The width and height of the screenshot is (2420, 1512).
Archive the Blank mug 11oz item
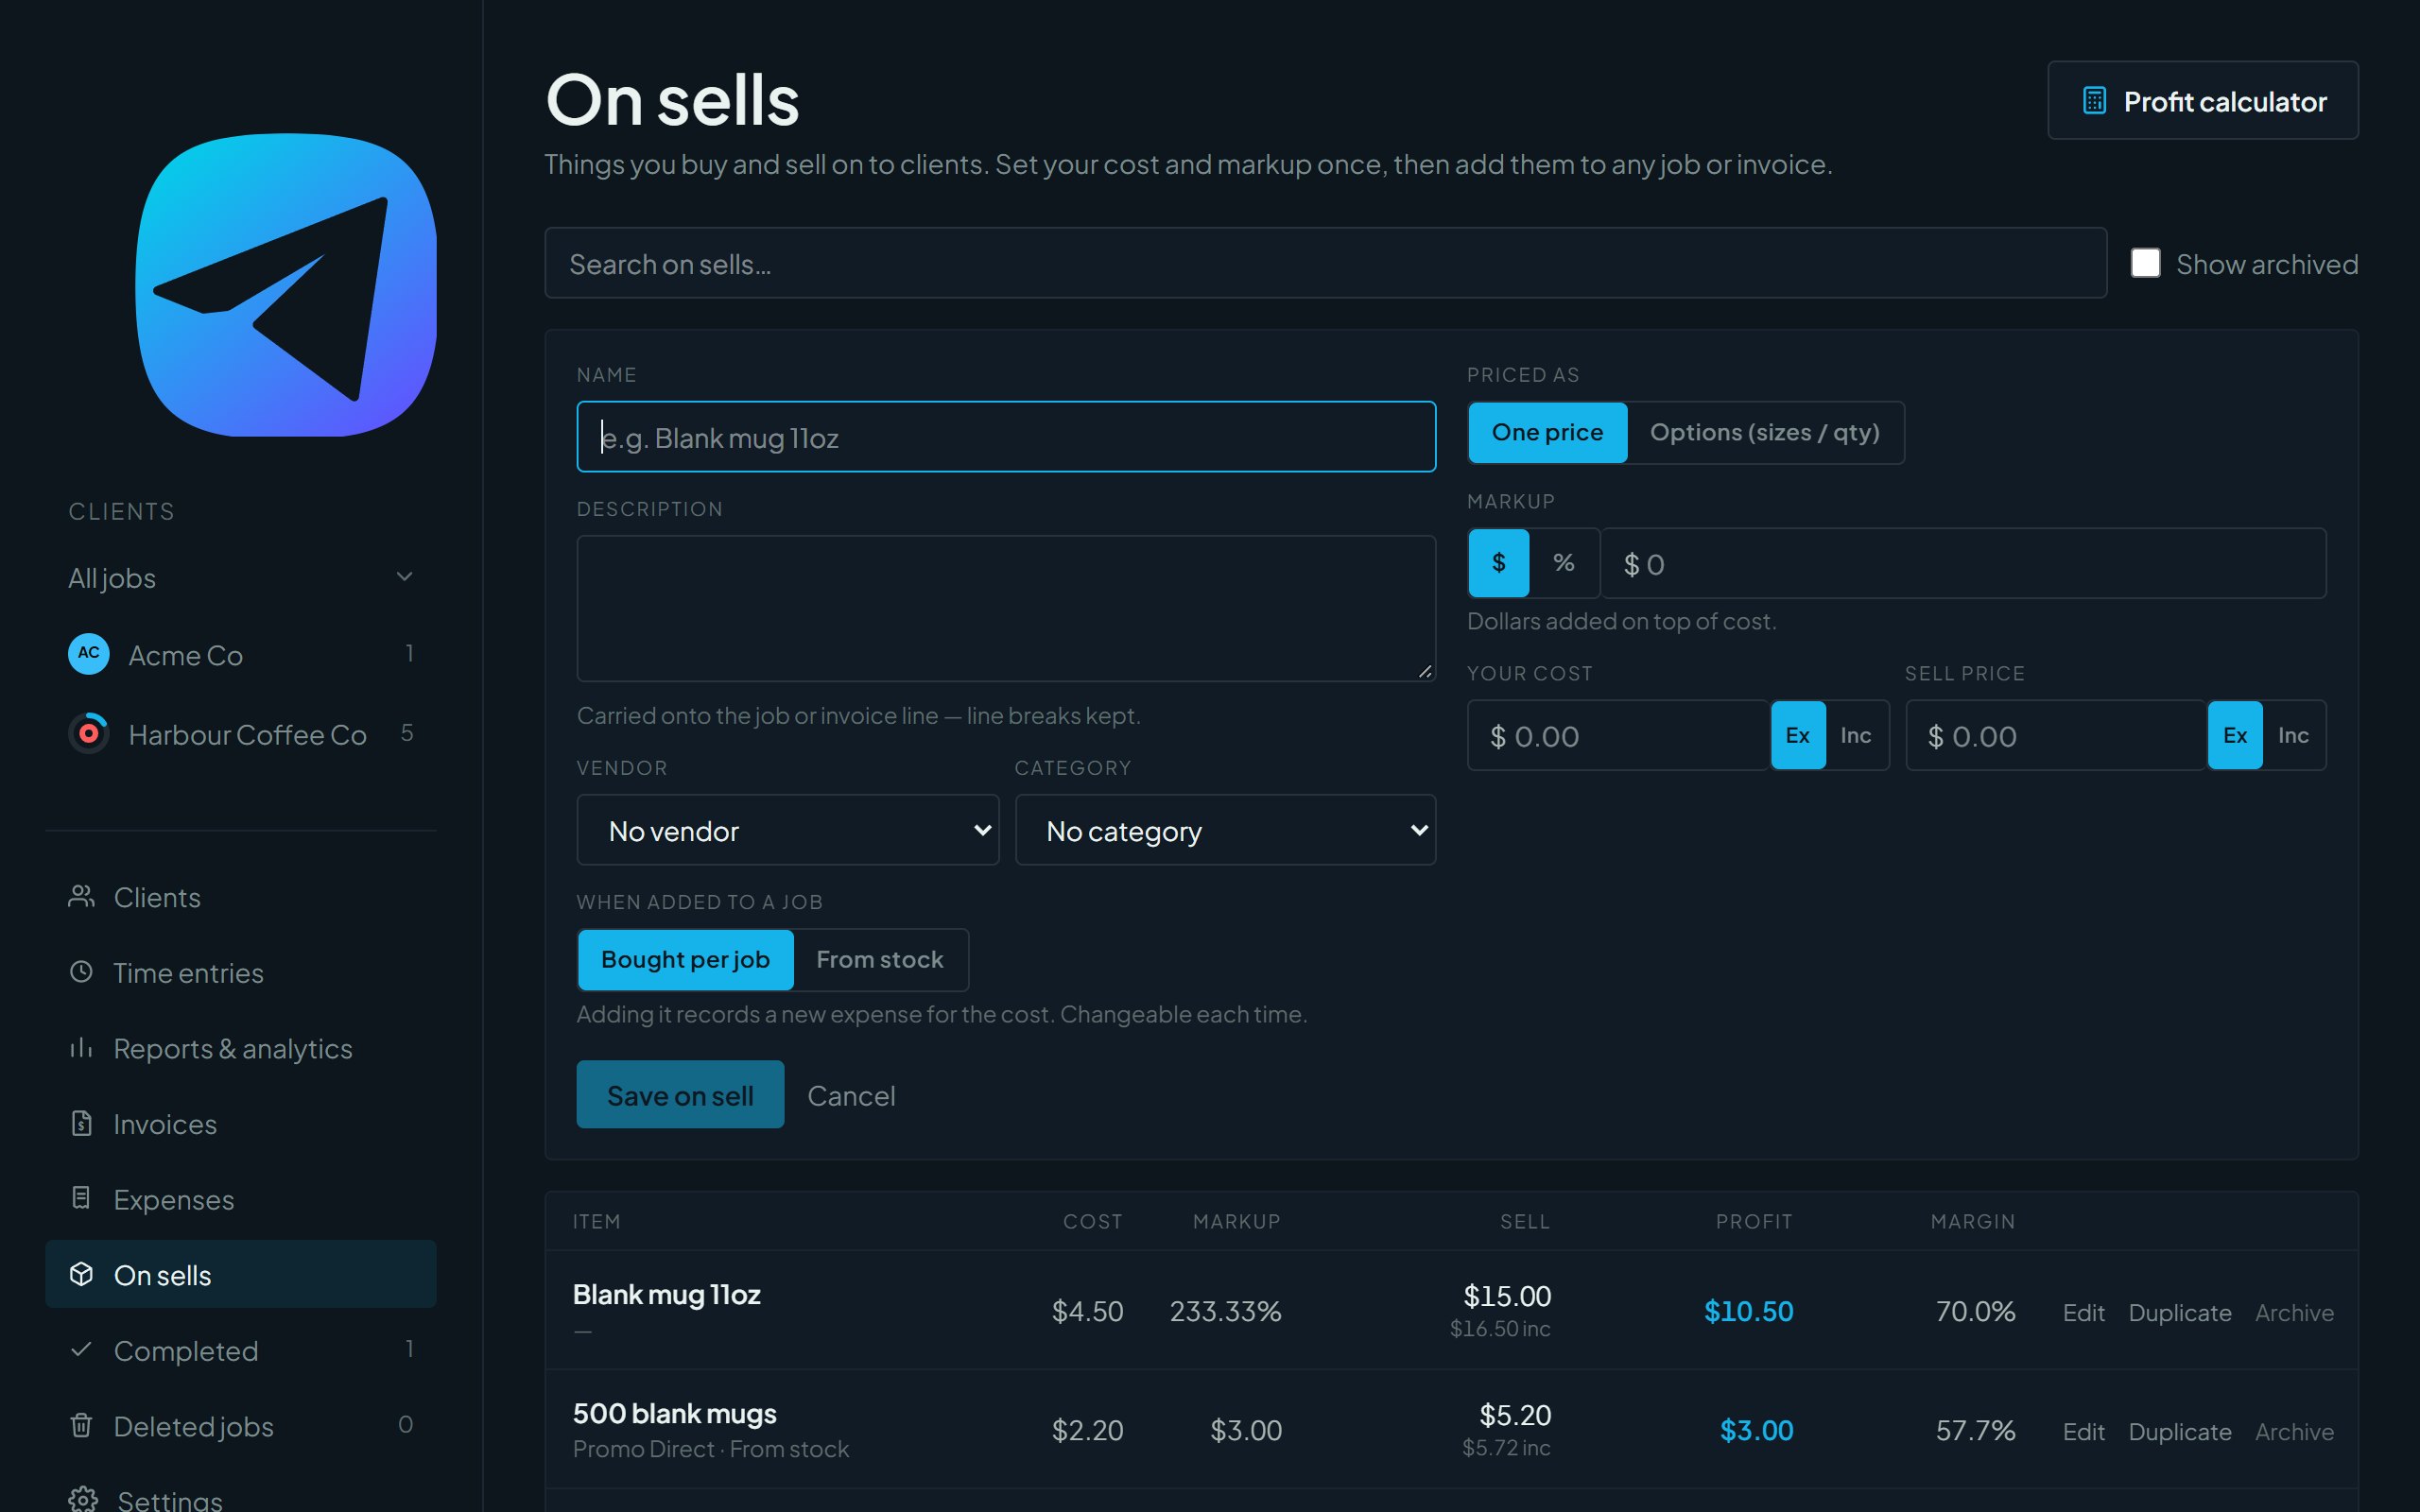coord(2295,1312)
